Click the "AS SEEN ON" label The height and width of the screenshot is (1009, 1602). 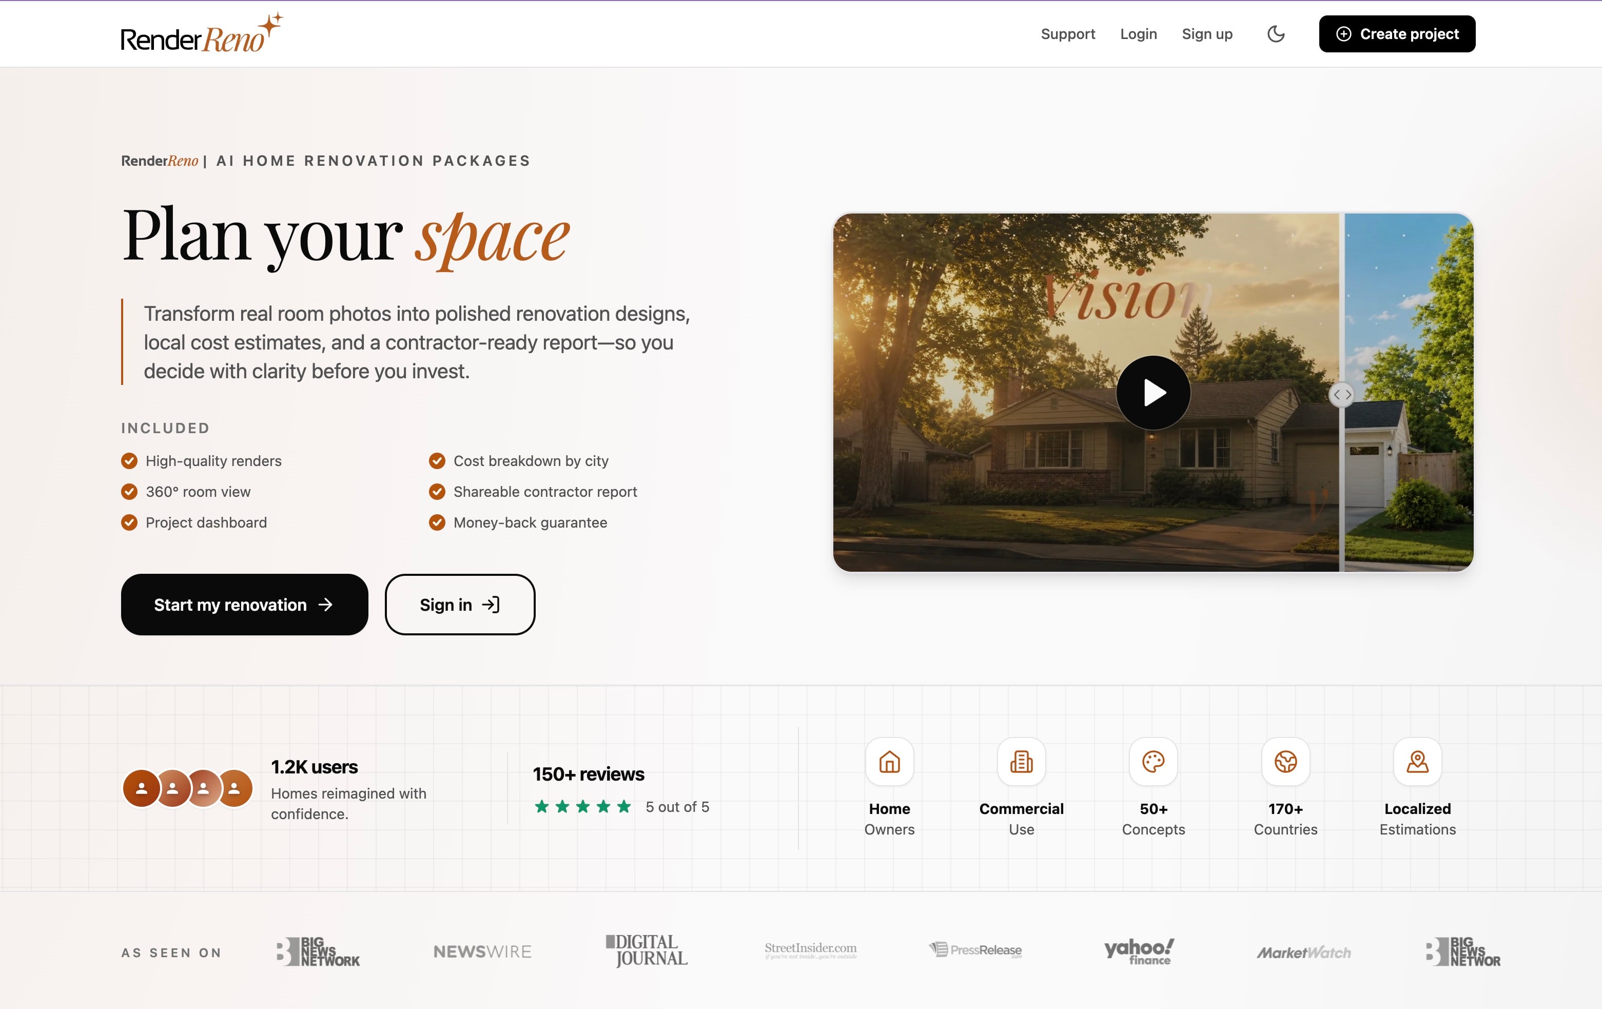(171, 953)
